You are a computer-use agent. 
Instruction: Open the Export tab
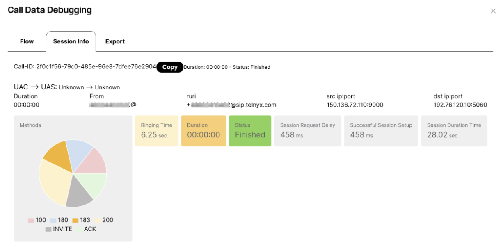[115, 41]
